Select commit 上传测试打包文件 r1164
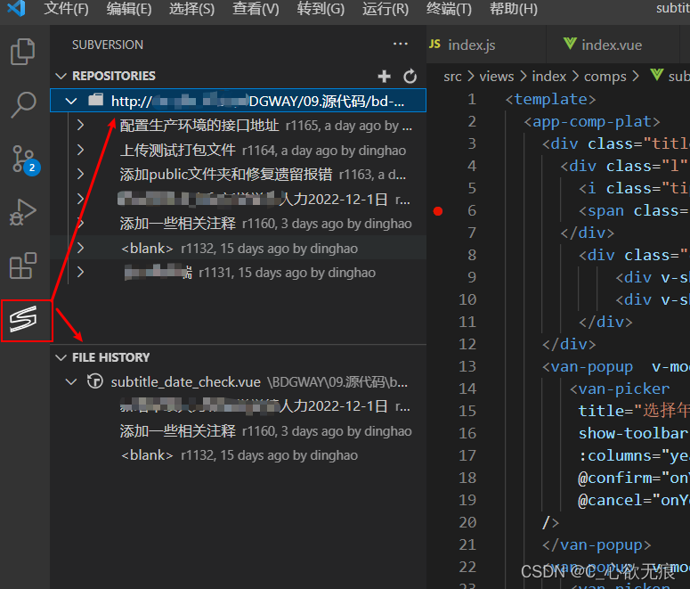This screenshot has width=690, height=589. [238, 151]
